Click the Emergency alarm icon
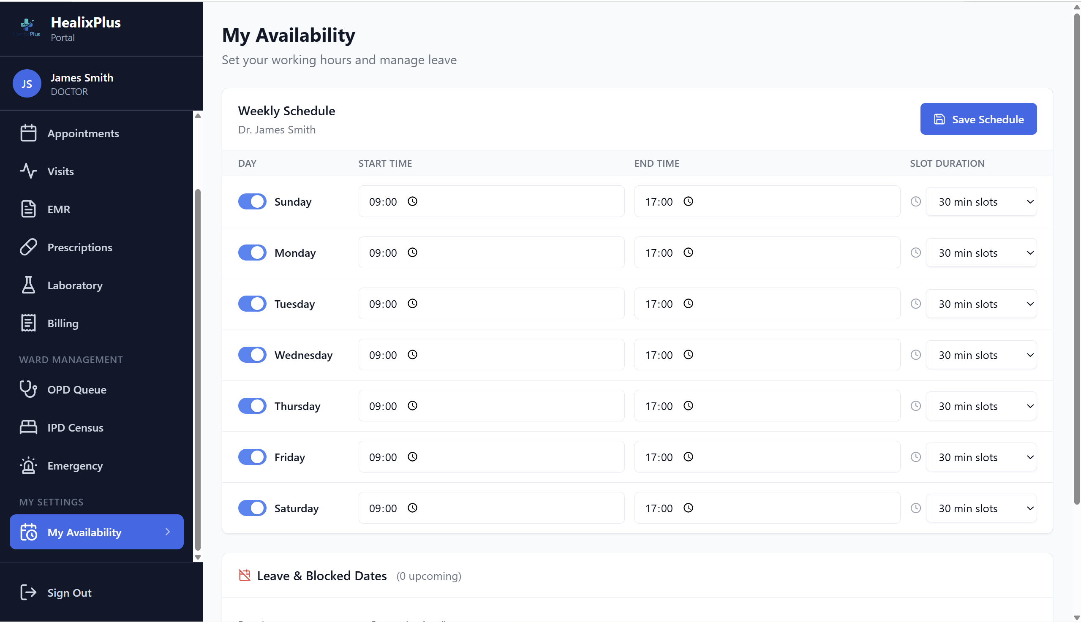 point(28,466)
